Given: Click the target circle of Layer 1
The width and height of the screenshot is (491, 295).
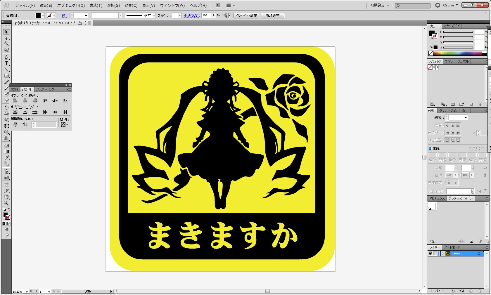Looking at the screenshot, I should [x=479, y=254].
